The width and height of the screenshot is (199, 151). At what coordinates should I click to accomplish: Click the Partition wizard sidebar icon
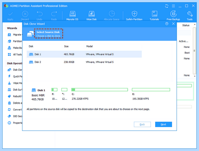9,41
